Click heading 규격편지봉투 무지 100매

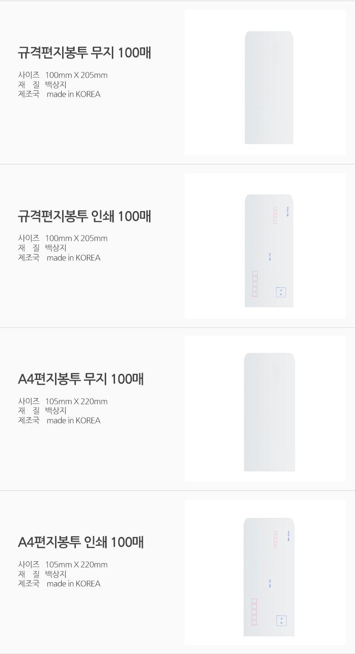point(84,53)
